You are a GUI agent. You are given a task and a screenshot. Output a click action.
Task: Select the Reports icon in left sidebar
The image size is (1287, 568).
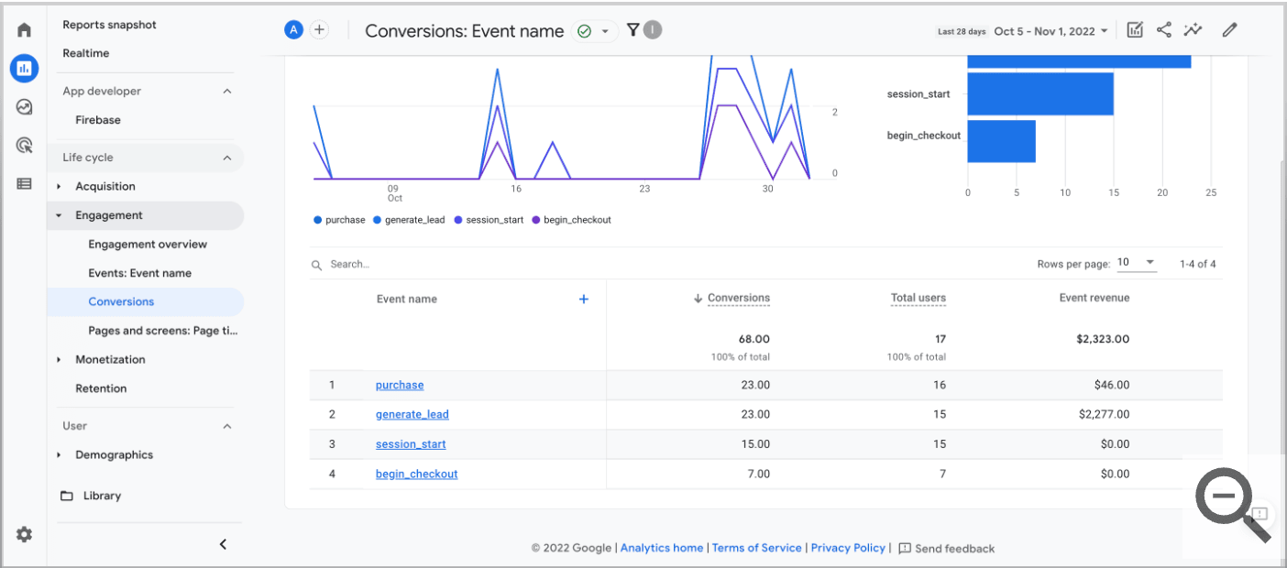(24, 68)
